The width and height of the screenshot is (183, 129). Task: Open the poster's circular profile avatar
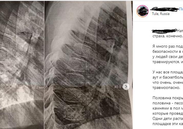[142, 11]
